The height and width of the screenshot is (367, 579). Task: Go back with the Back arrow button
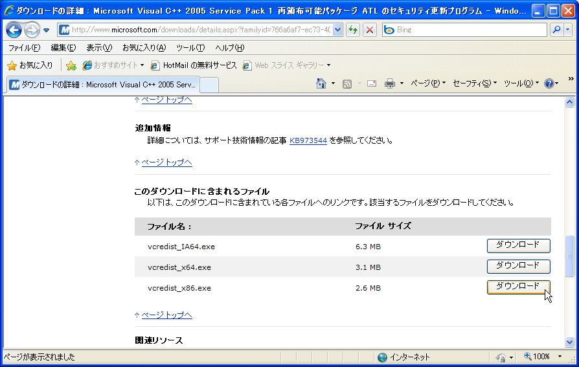pos(14,30)
